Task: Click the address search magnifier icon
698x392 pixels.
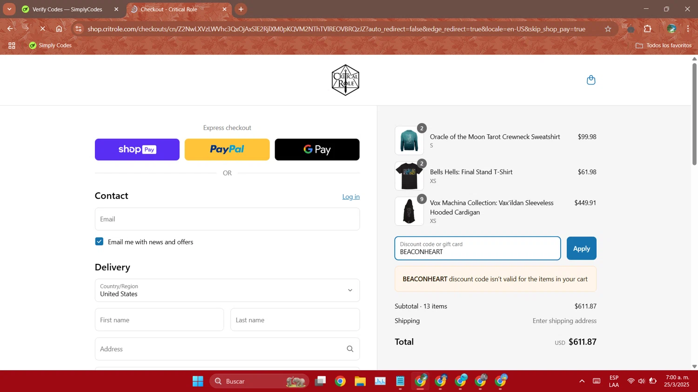Action: pos(350,349)
